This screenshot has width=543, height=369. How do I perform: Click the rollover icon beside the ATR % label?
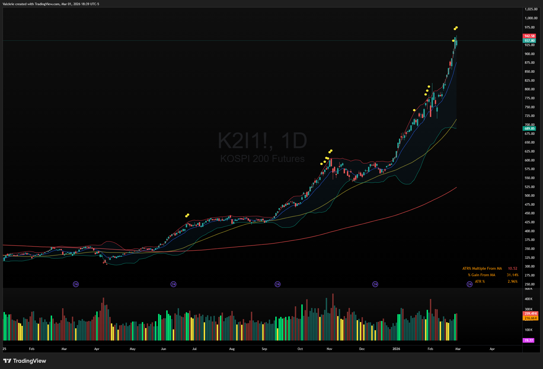click(469, 284)
